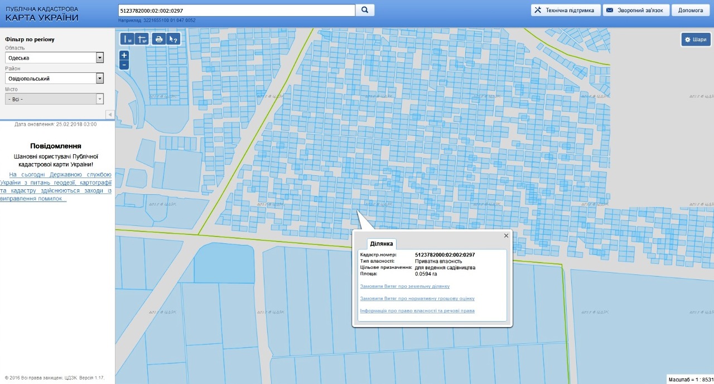Select the area measurement tool
The width and height of the screenshot is (714, 384).
(x=142, y=39)
